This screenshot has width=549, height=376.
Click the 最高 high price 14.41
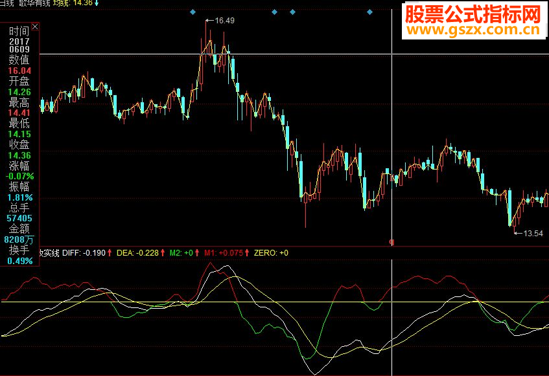tap(19, 113)
